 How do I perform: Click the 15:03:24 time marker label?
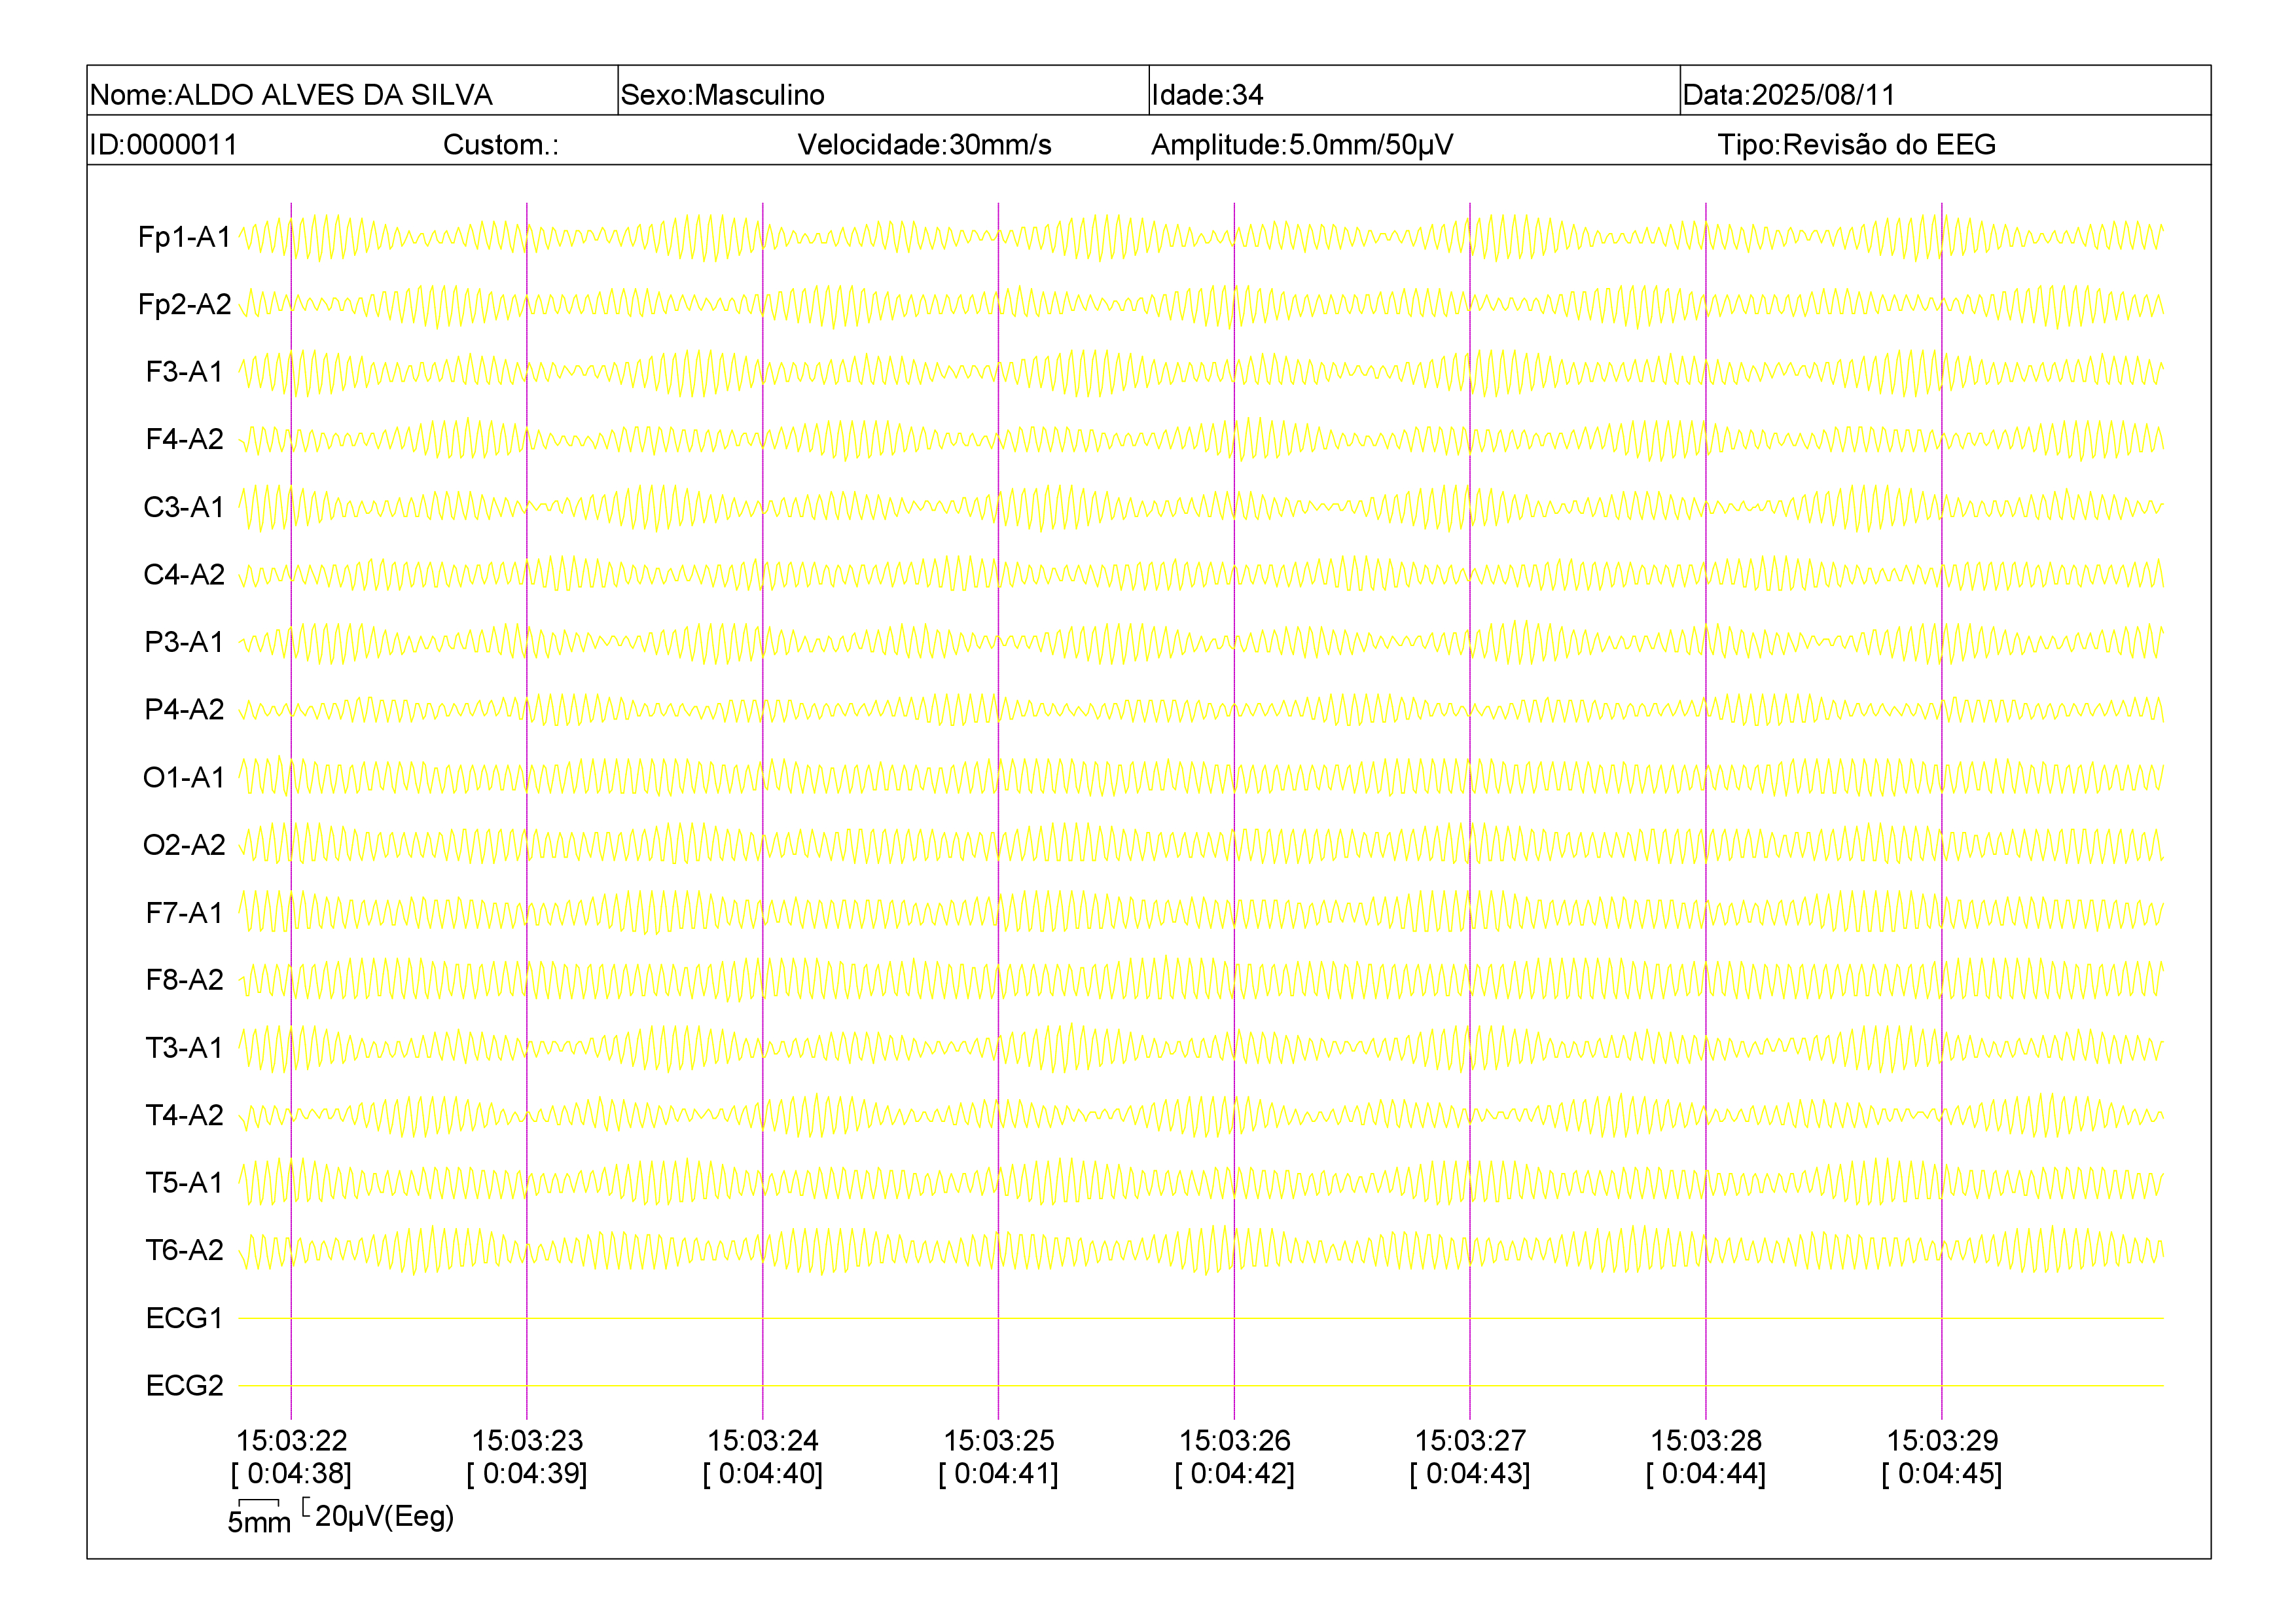pyautogui.click(x=763, y=1441)
